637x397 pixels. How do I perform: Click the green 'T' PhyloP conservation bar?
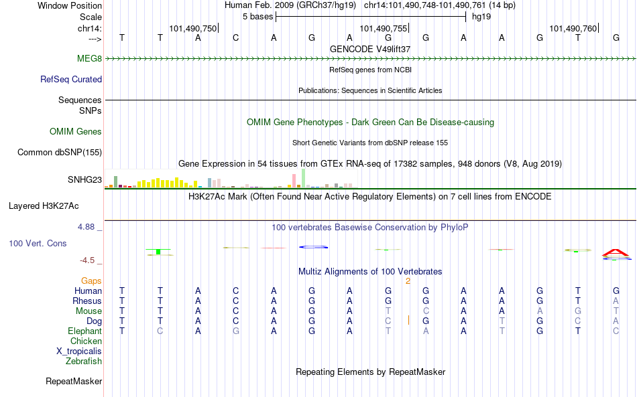coord(158,252)
